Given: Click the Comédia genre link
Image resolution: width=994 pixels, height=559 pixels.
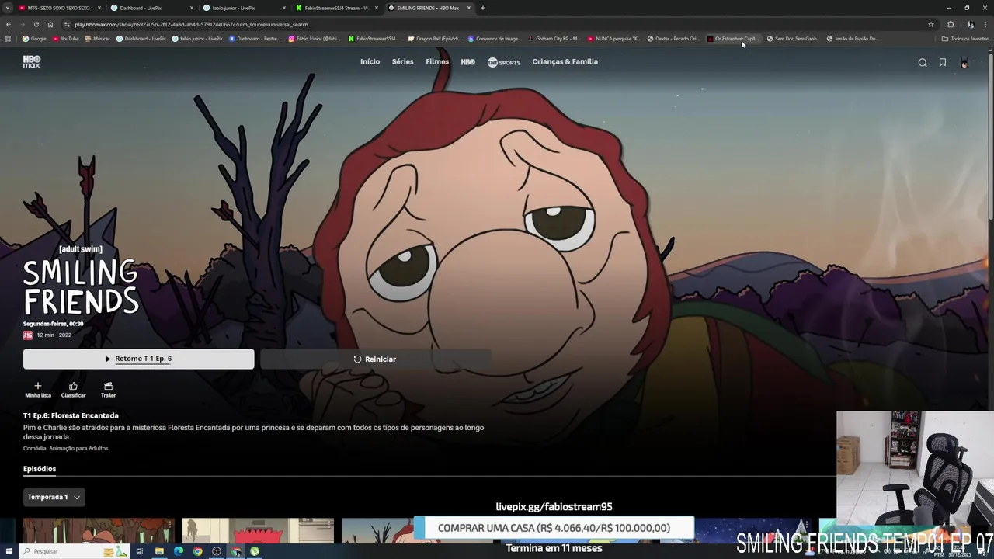Looking at the screenshot, I should [34, 449].
